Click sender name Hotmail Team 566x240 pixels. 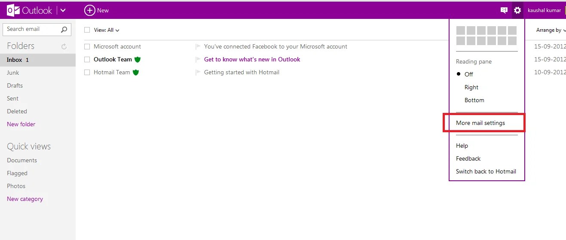112,72
